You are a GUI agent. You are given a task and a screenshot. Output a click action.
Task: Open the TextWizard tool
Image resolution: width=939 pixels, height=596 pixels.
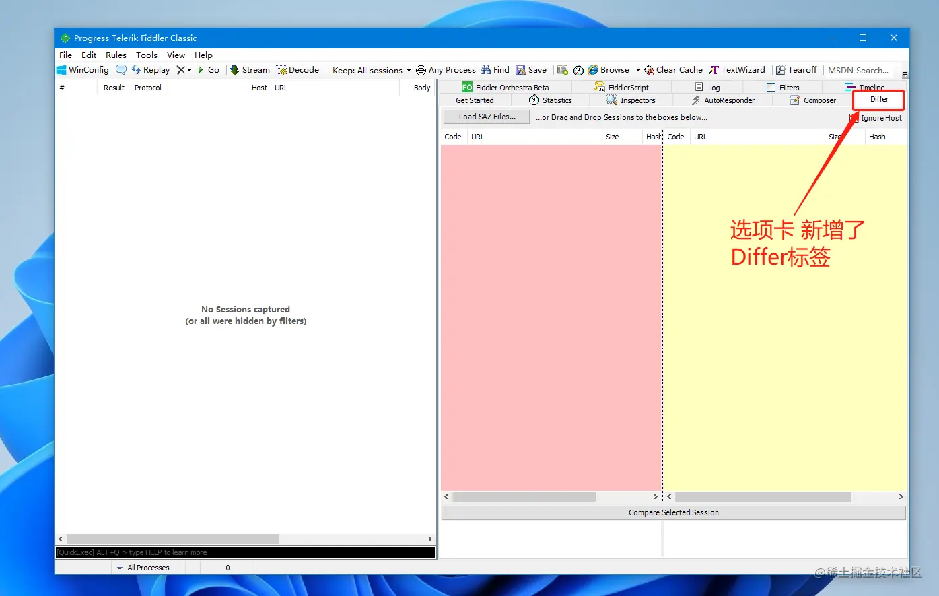[737, 70]
